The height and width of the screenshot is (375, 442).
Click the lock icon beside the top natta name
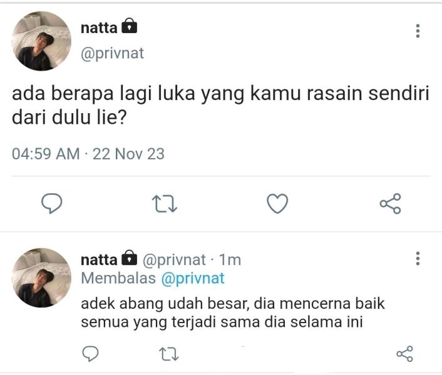[x=130, y=27]
